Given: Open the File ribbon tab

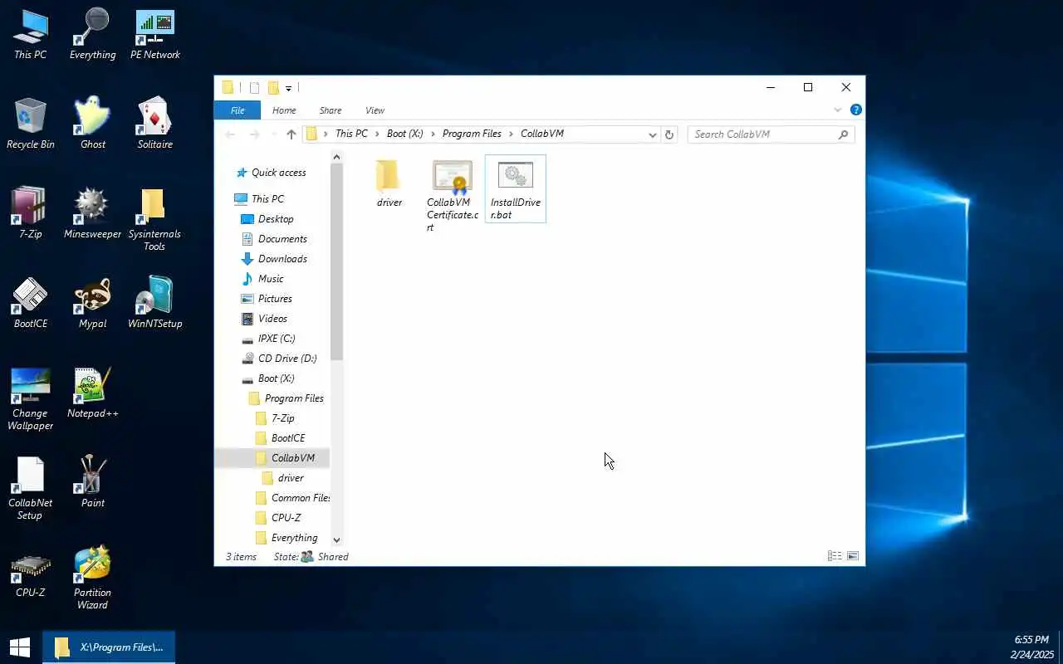Looking at the screenshot, I should [x=238, y=110].
